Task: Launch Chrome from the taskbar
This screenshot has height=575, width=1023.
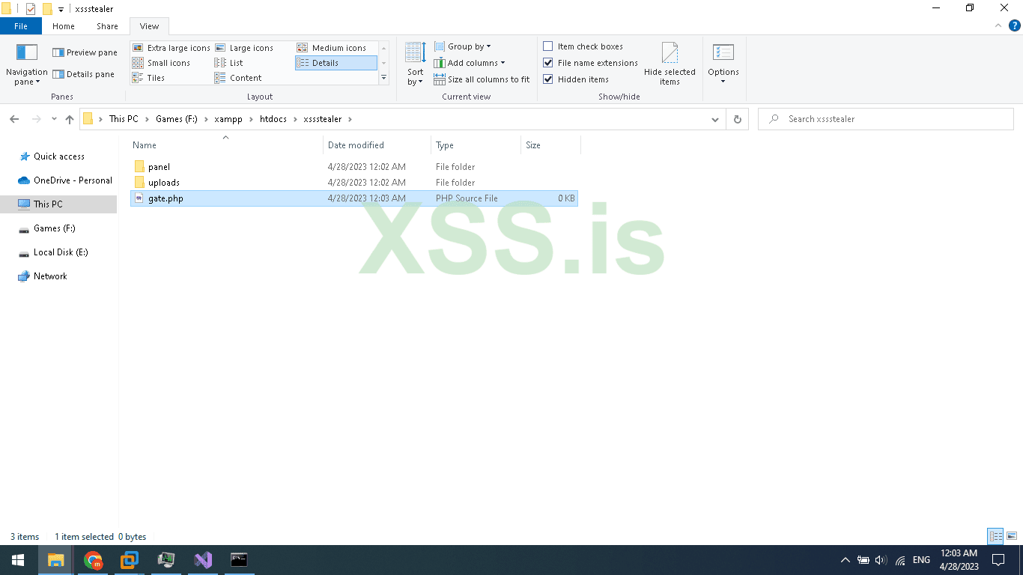Action: click(93, 560)
